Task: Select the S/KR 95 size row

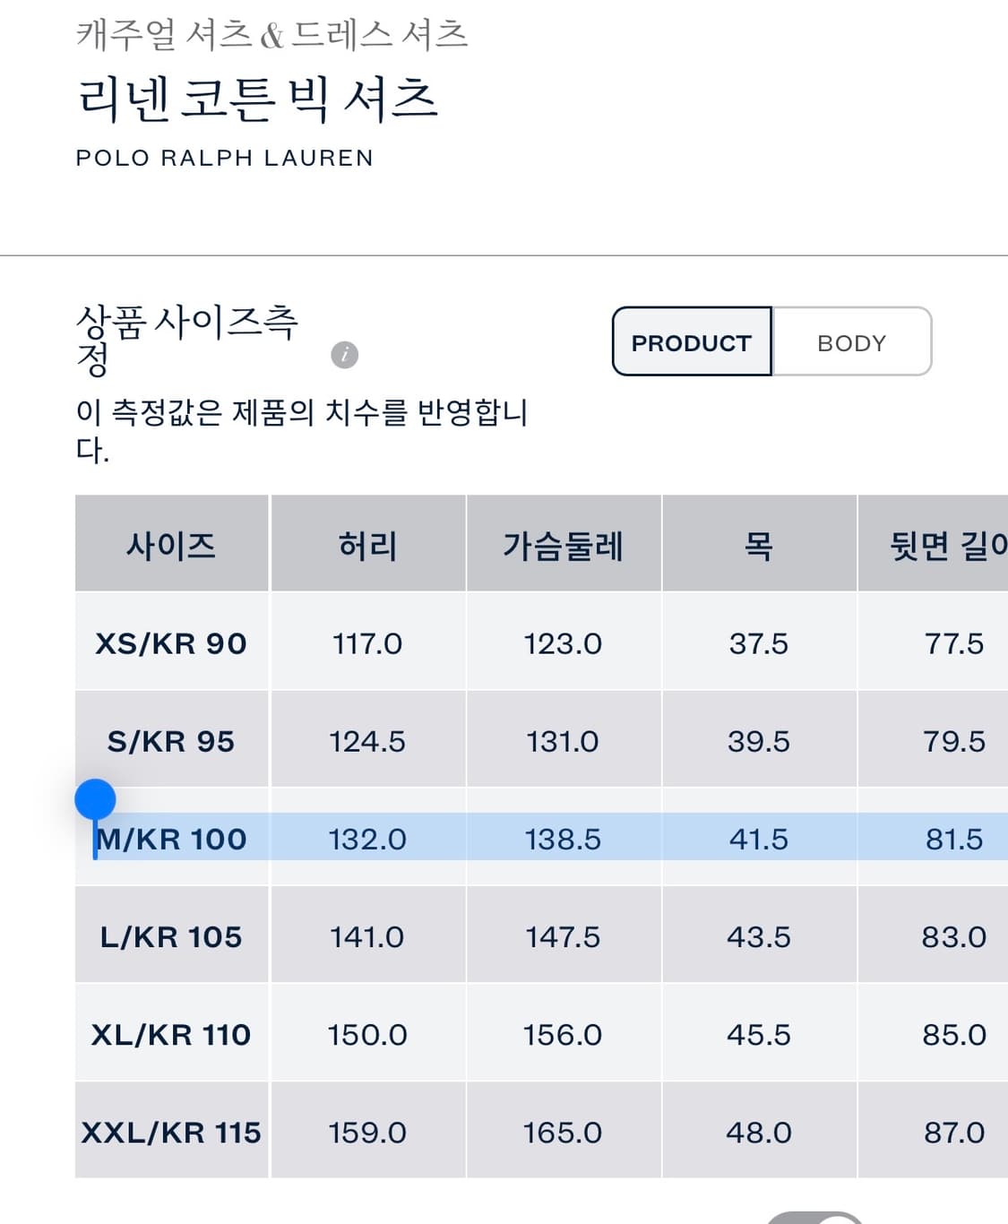Action: 171,741
